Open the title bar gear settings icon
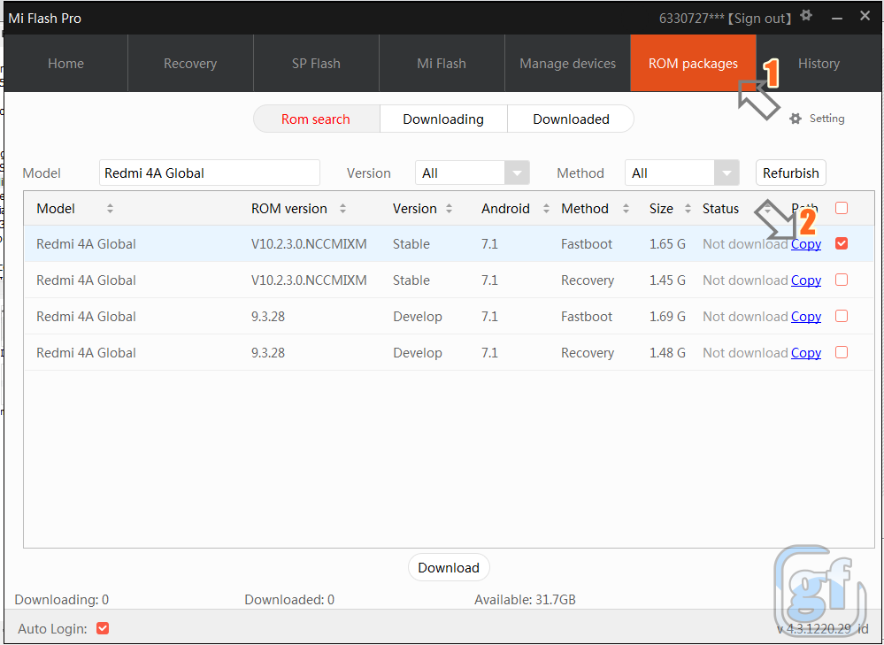Image resolution: width=884 pixels, height=645 pixels. click(806, 15)
